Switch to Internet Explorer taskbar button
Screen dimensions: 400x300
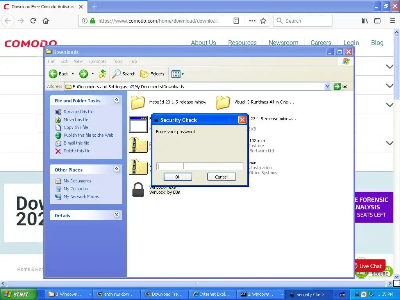(211, 294)
